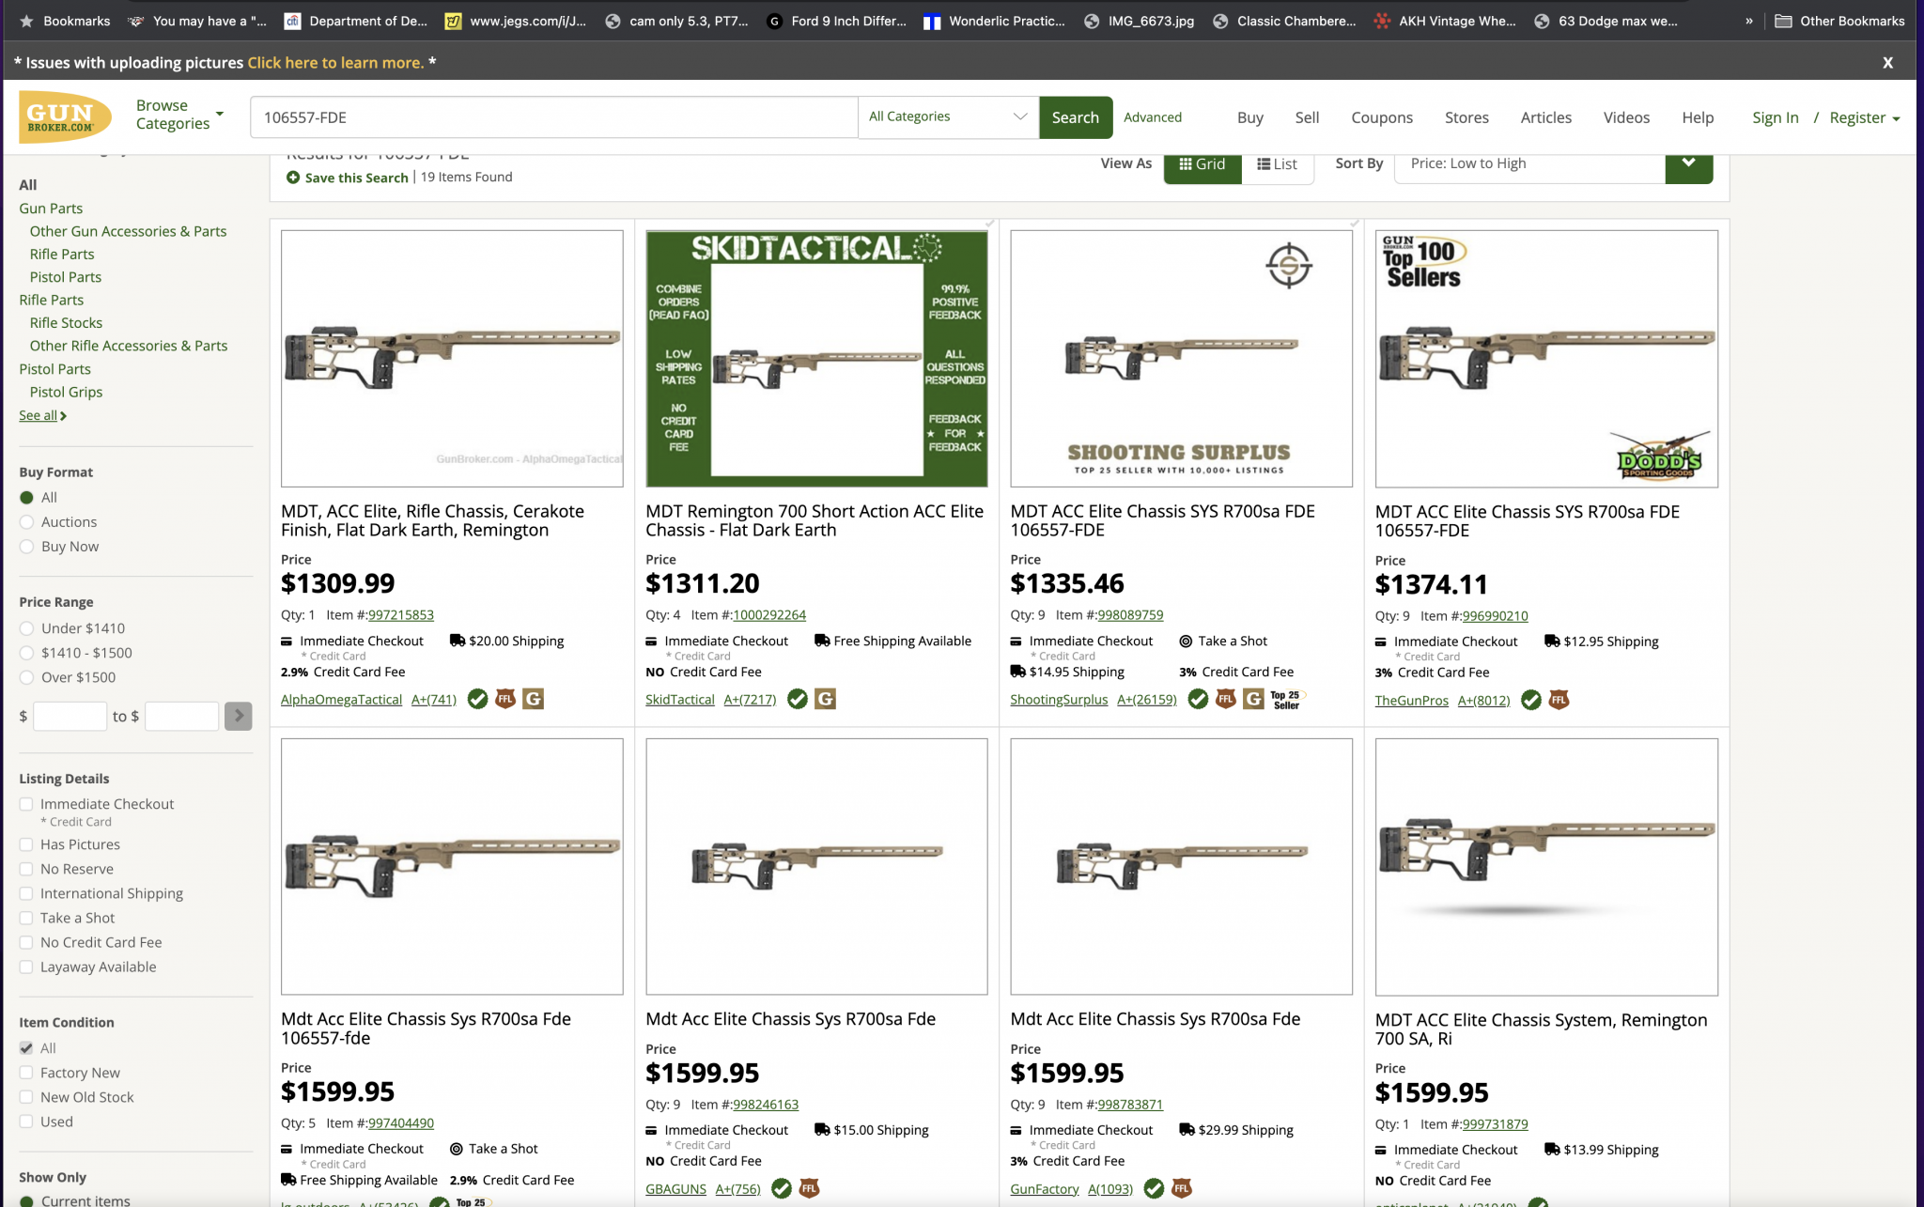1924x1207 pixels.
Task: Click the green sort dropdown arrow button
Action: click(1689, 164)
